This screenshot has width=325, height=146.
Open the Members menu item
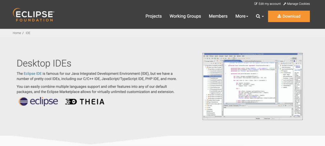(x=218, y=16)
